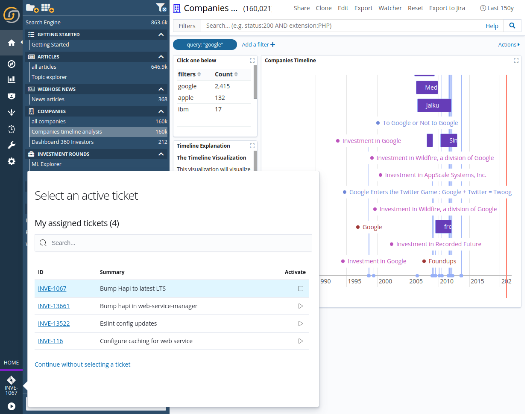Click the add folder icon
The height and width of the screenshot is (414, 527).
click(32, 8)
